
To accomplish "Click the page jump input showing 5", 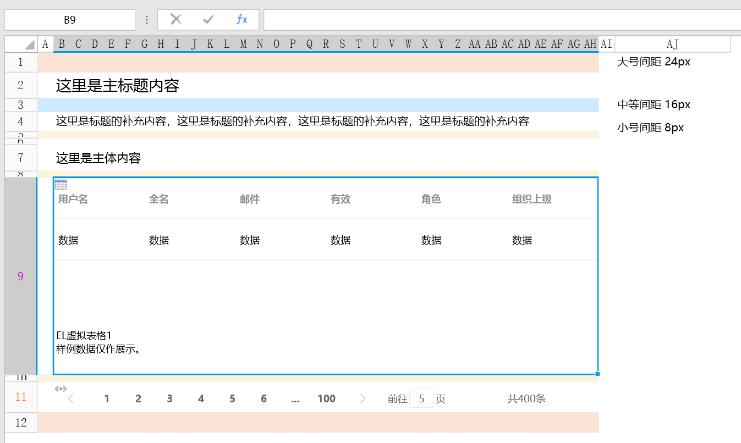I will 421,398.
